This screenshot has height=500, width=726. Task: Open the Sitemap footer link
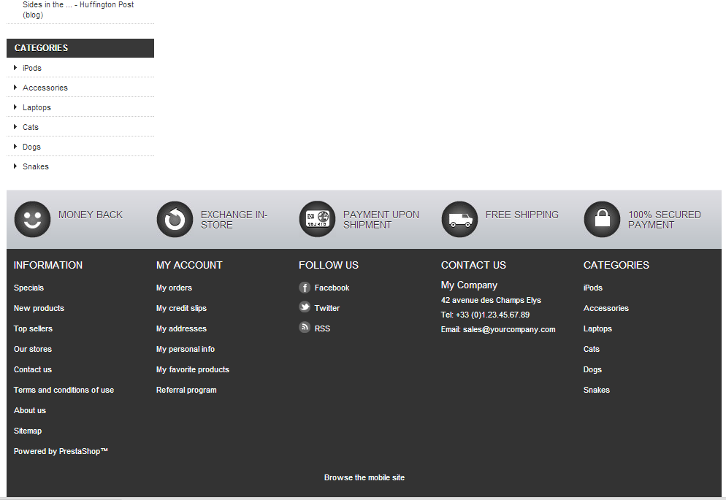28,431
